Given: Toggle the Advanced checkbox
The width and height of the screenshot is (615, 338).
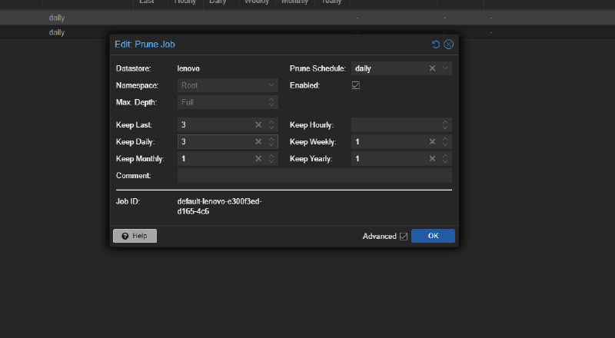Looking at the screenshot, I should [404, 237].
